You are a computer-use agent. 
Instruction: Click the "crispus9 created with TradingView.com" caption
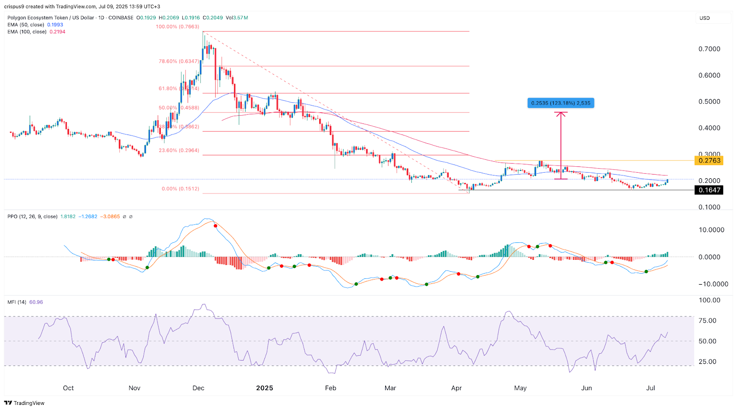49,6
